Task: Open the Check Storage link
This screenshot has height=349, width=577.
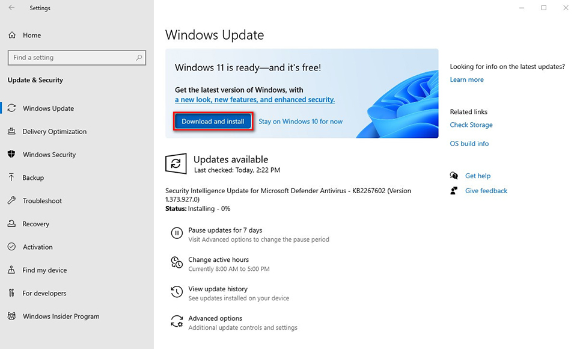Action: [471, 125]
